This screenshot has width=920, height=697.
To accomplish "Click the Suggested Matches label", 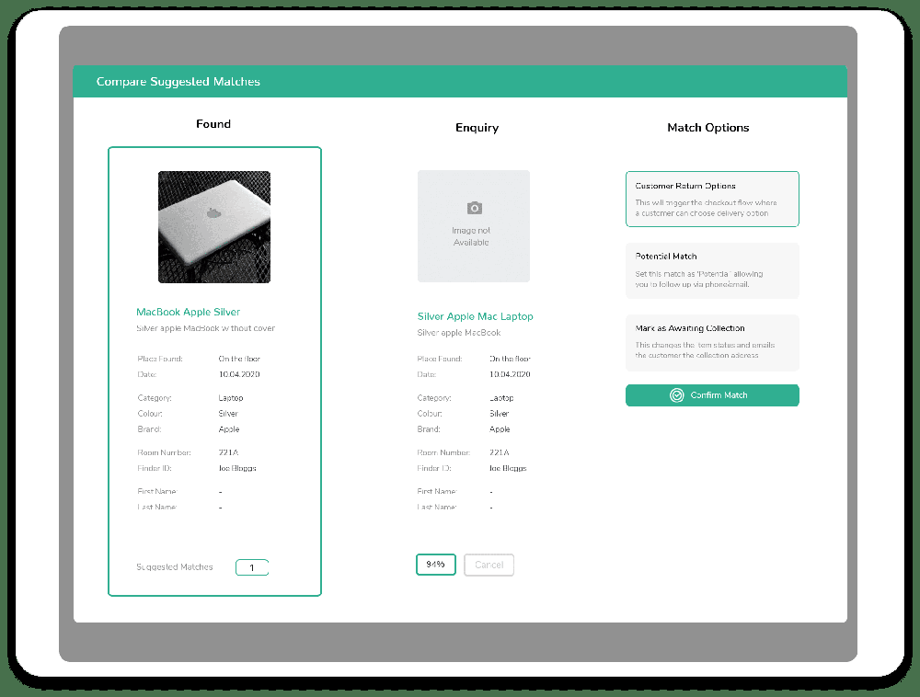I will coord(174,566).
